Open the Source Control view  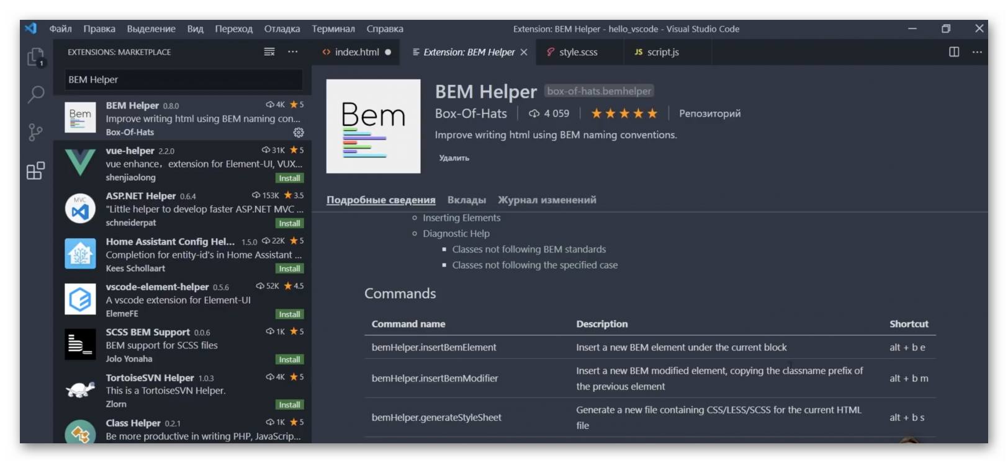[x=36, y=132]
